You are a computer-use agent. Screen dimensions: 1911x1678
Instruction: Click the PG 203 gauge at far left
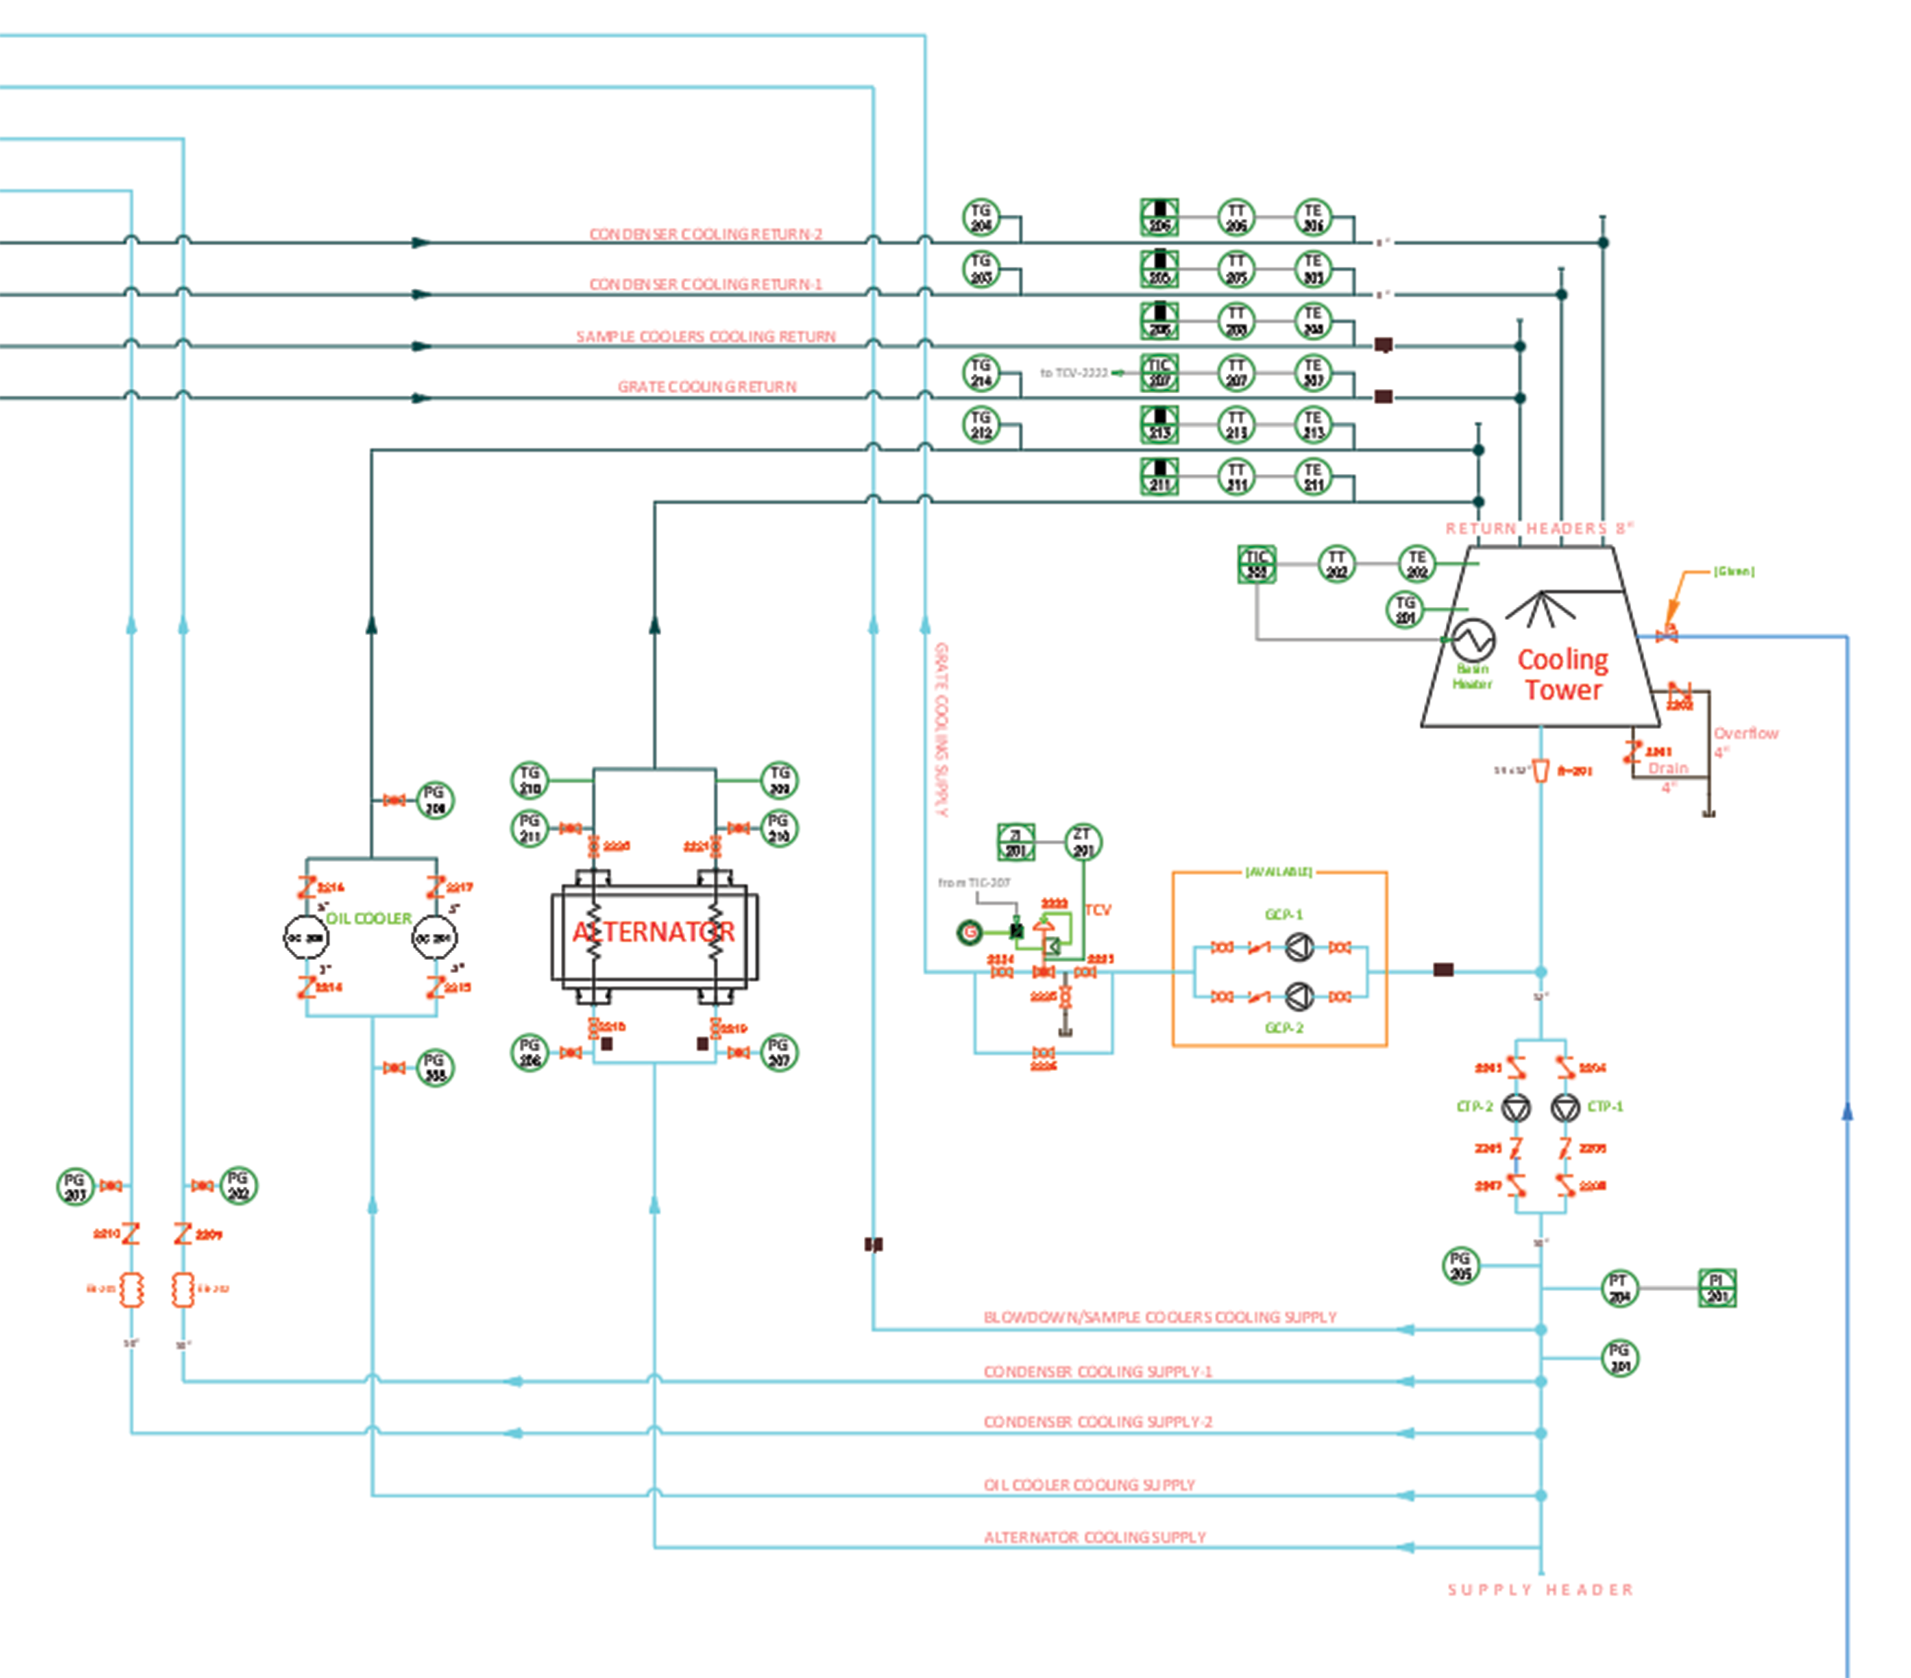click(x=75, y=1186)
